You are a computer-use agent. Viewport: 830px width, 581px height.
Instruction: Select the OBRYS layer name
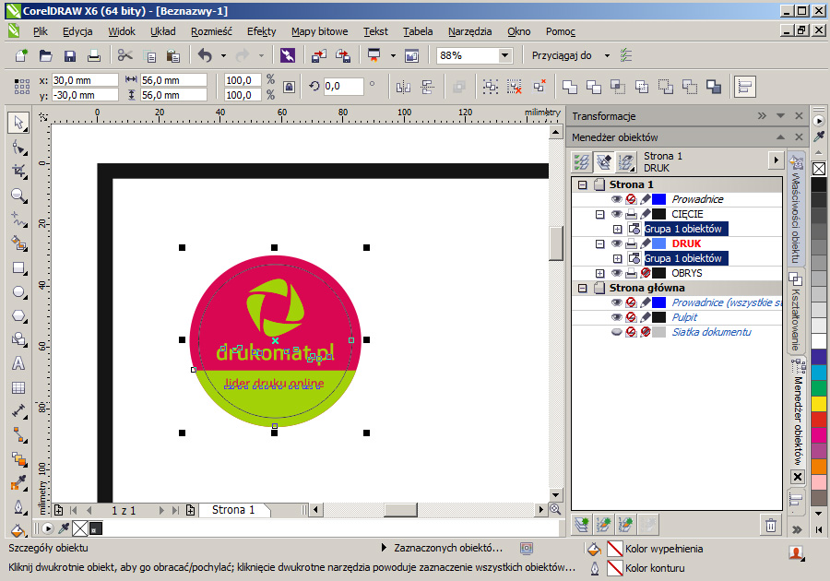687,274
